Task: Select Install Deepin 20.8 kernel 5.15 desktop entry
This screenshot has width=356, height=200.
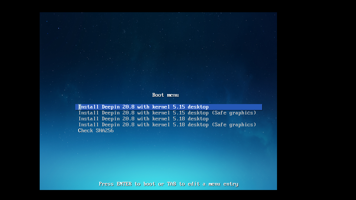Action: (x=169, y=107)
